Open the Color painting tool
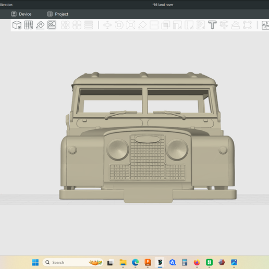 pyautogui.click(x=201, y=25)
